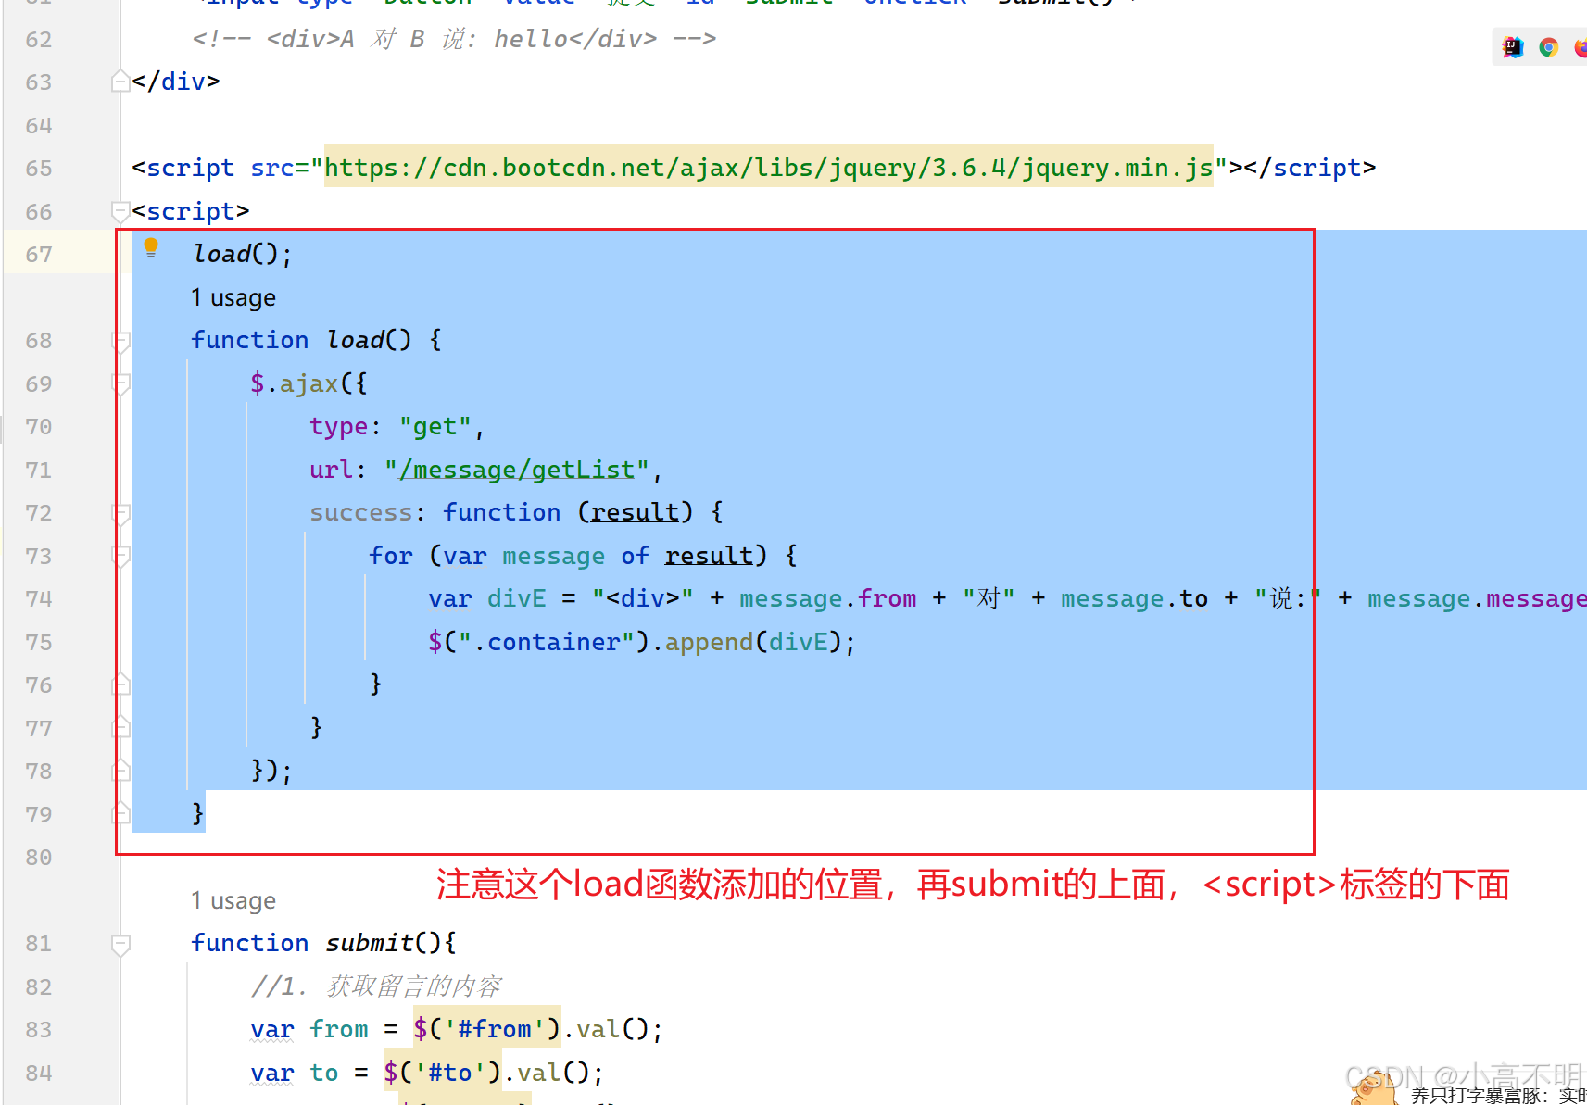This screenshot has width=1587, height=1105.
Task: Click line number 81 in the gutter
Action: coord(39,943)
